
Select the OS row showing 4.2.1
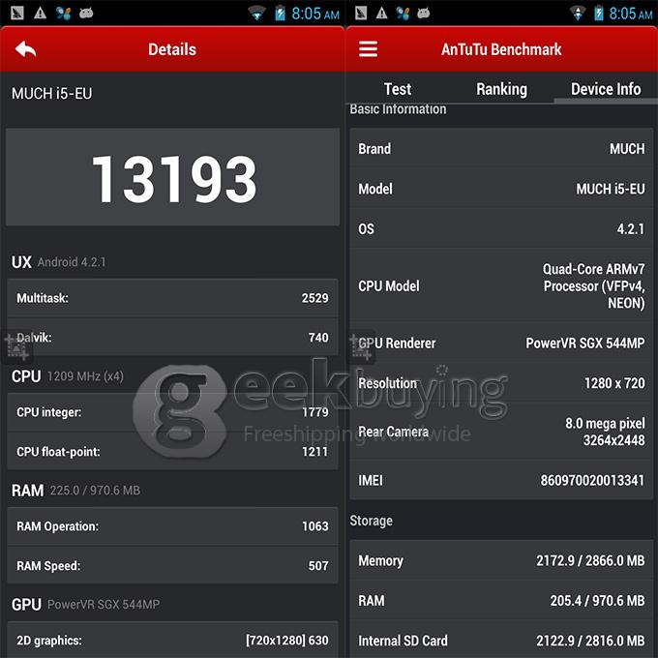pyautogui.click(x=501, y=228)
